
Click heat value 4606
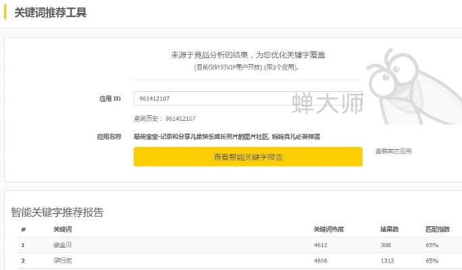[x=321, y=261]
